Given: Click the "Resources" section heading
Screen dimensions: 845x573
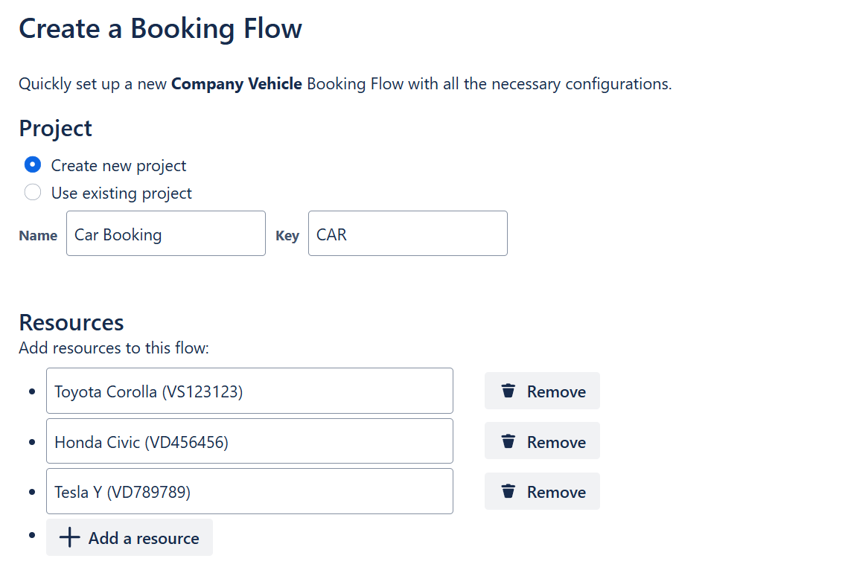Looking at the screenshot, I should pyautogui.click(x=71, y=322).
